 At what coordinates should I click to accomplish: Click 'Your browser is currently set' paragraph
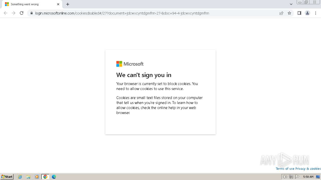point(157,86)
